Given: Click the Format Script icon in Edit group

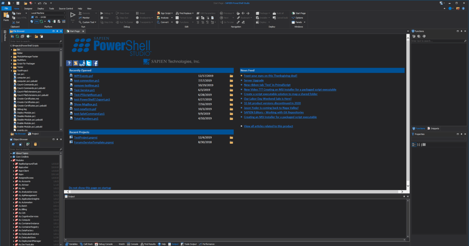Looking at the screenshot, I should pyautogui.click(x=177, y=18).
